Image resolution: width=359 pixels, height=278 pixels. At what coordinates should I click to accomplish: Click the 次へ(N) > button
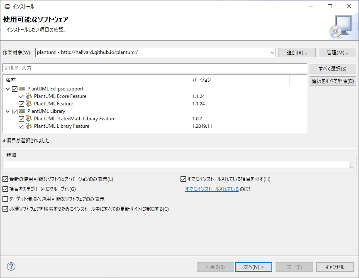(253, 267)
